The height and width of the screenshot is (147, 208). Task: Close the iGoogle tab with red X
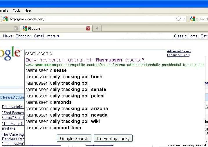tap(88, 28)
